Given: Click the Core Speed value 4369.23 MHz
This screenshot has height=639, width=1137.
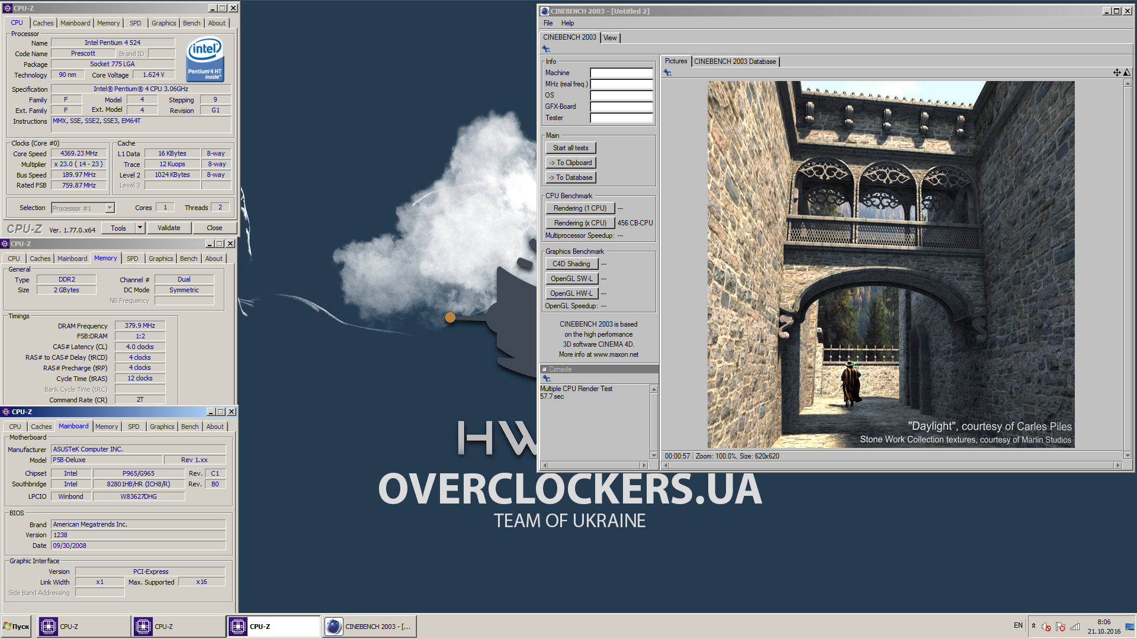Looking at the screenshot, I should pos(79,154).
